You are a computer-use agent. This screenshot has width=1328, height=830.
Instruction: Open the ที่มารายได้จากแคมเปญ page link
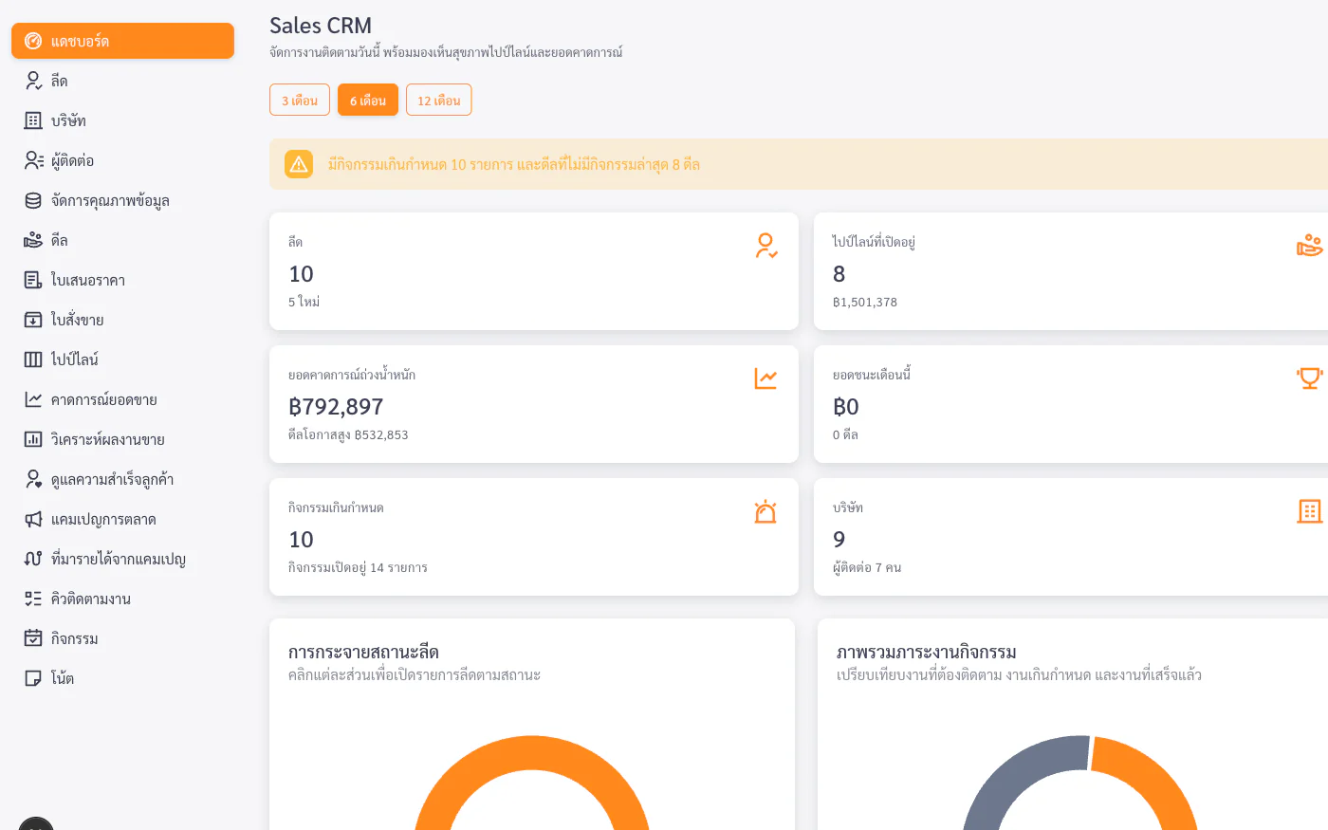(122, 559)
